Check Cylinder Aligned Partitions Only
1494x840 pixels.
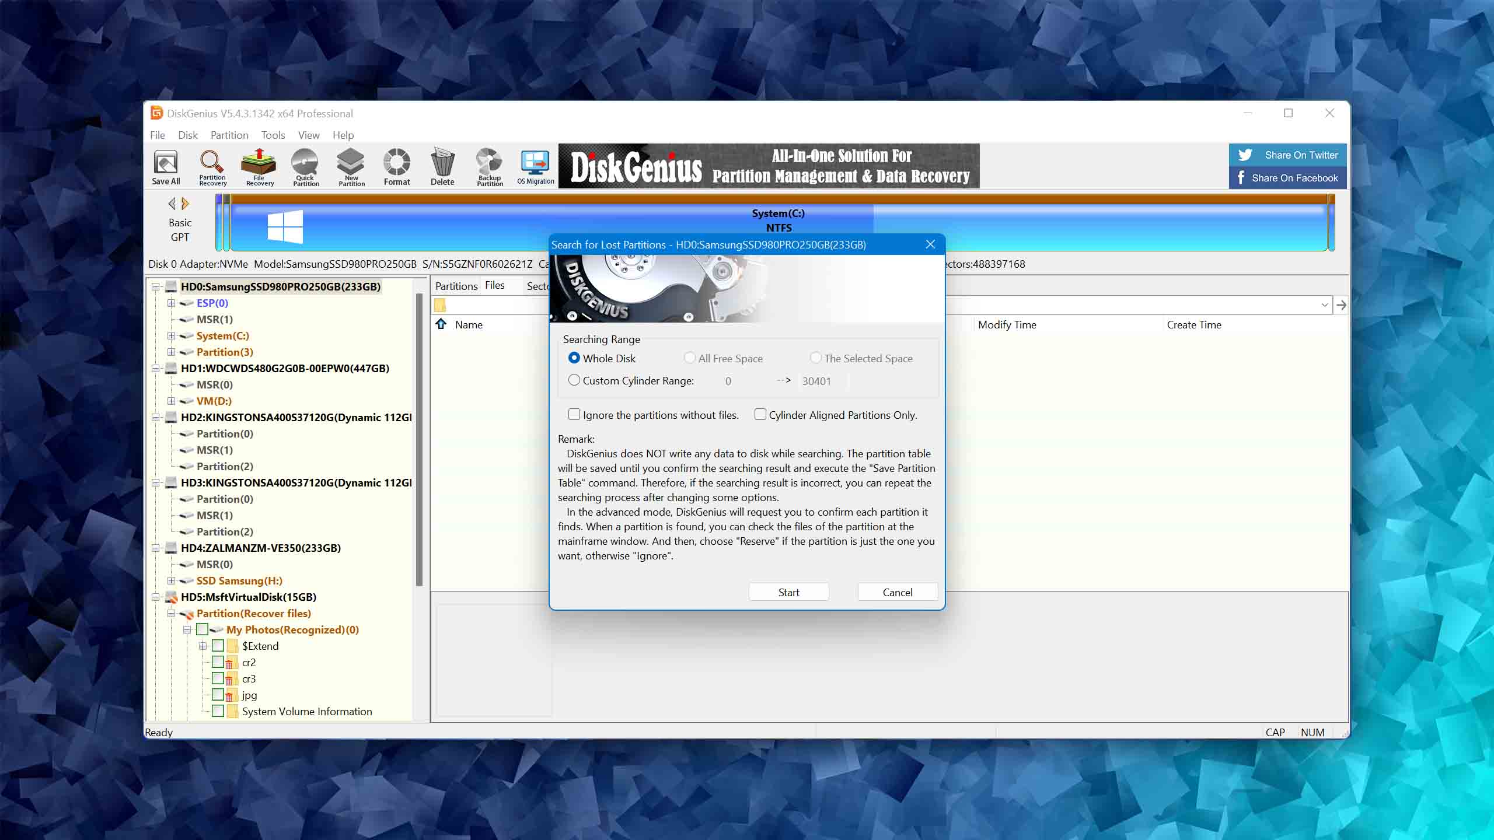[760, 414]
